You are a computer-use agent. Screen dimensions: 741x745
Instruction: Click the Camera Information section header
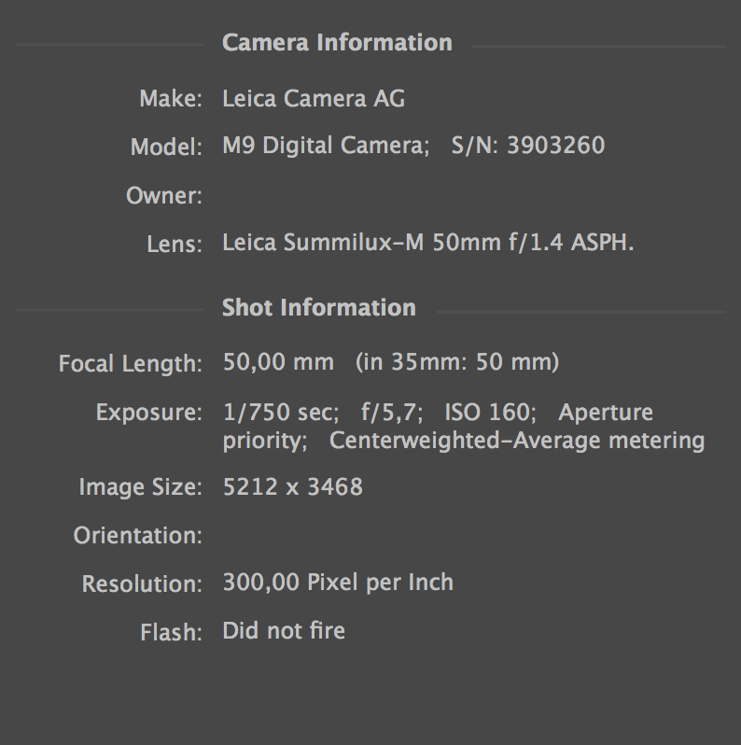tap(337, 43)
